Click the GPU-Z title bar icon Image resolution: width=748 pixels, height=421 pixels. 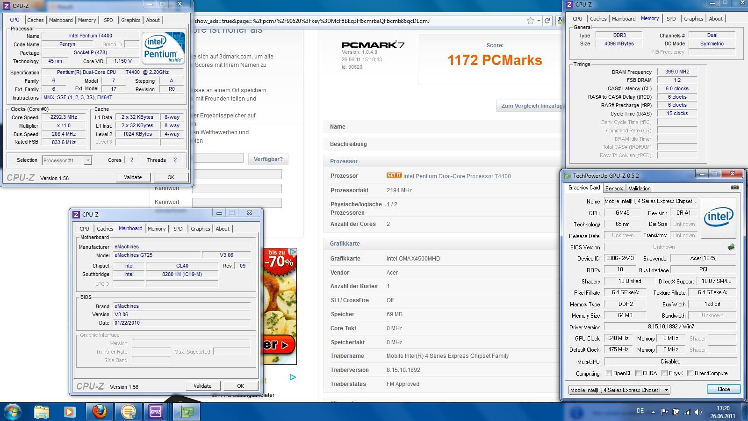tap(568, 176)
